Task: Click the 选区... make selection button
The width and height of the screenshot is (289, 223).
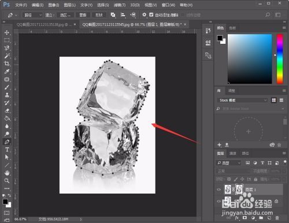Action: [x=65, y=15]
